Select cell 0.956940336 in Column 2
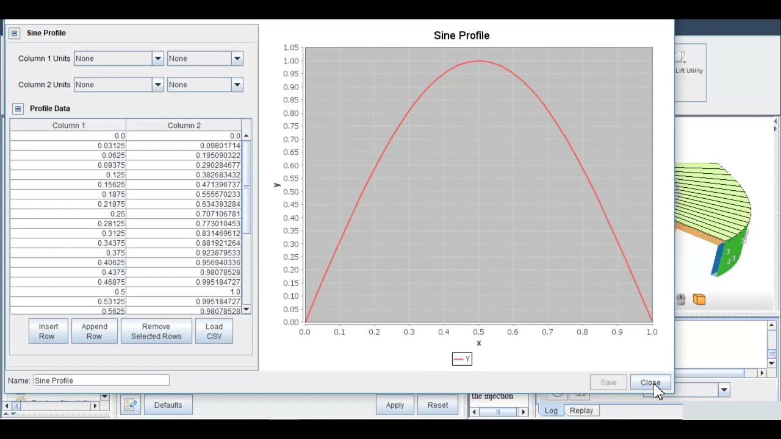This screenshot has height=439, width=781. tap(184, 263)
